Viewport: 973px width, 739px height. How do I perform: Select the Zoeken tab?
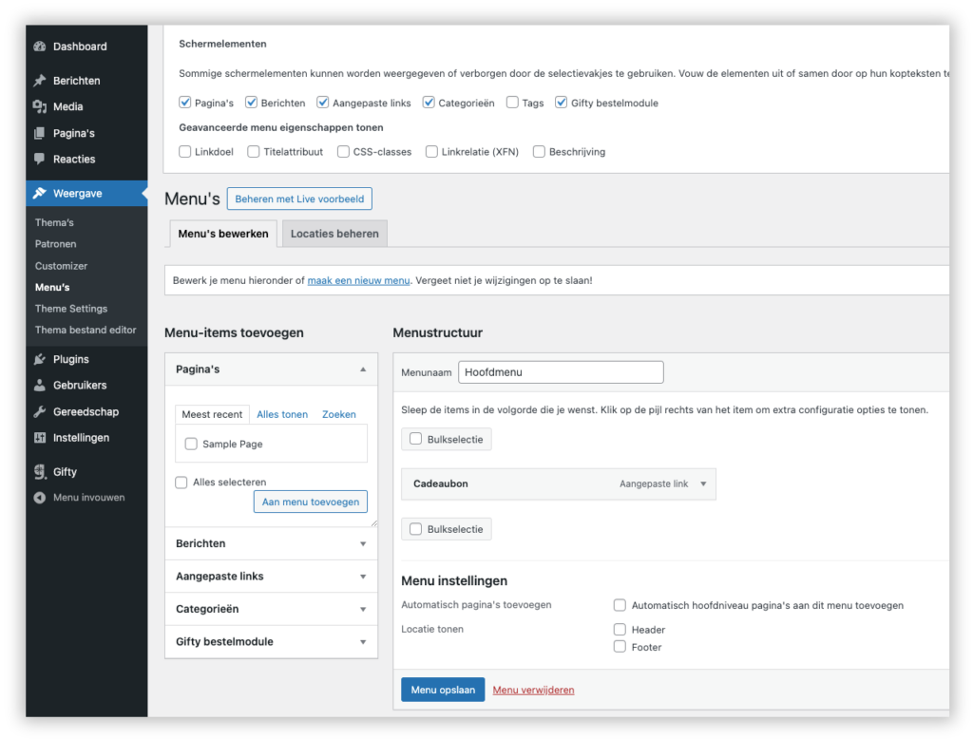pyautogui.click(x=339, y=414)
